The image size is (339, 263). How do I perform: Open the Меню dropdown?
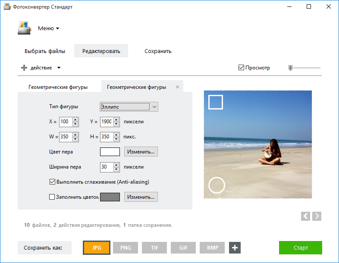pyautogui.click(x=48, y=28)
